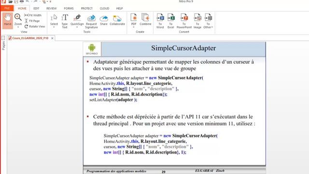
Task: Convert document To Image
Action: (197, 21)
